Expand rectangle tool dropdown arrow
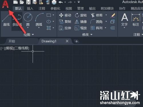 click(x=53, y=15)
